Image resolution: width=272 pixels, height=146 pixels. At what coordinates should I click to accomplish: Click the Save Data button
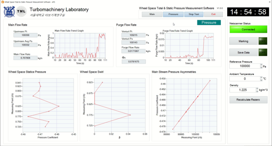coord(243,52)
